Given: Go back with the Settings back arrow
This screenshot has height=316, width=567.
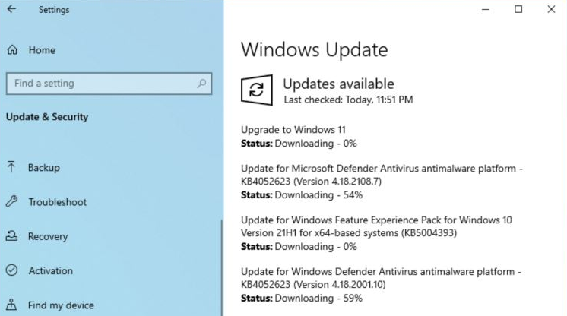Looking at the screenshot, I should (x=11, y=9).
